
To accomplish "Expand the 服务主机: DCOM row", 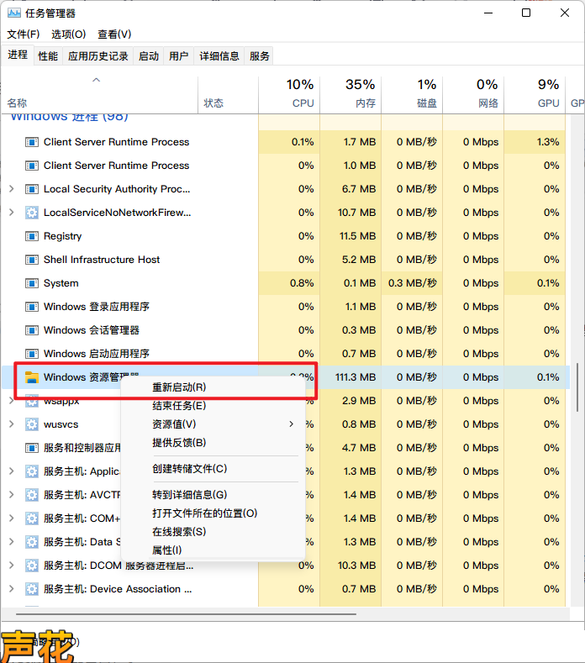I will [x=12, y=566].
